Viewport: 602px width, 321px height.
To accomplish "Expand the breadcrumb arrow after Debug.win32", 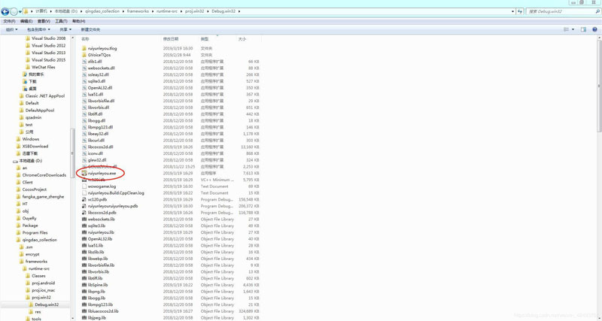I will [239, 11].
